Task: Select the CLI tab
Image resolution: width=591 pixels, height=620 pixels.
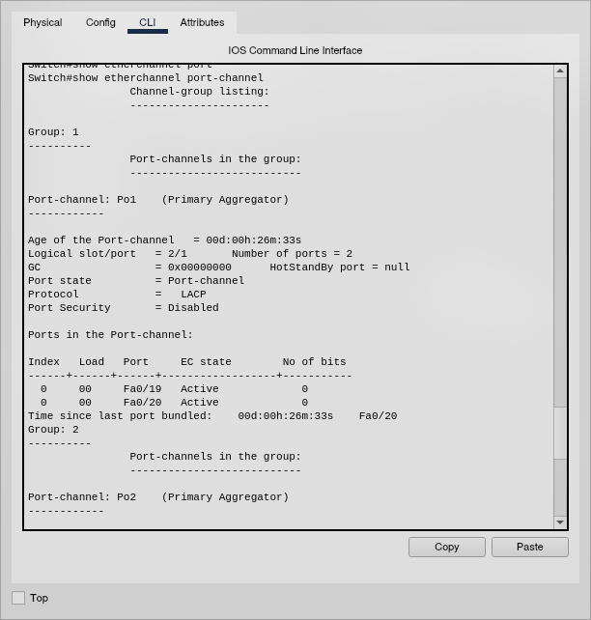Action: pos(147,22)
